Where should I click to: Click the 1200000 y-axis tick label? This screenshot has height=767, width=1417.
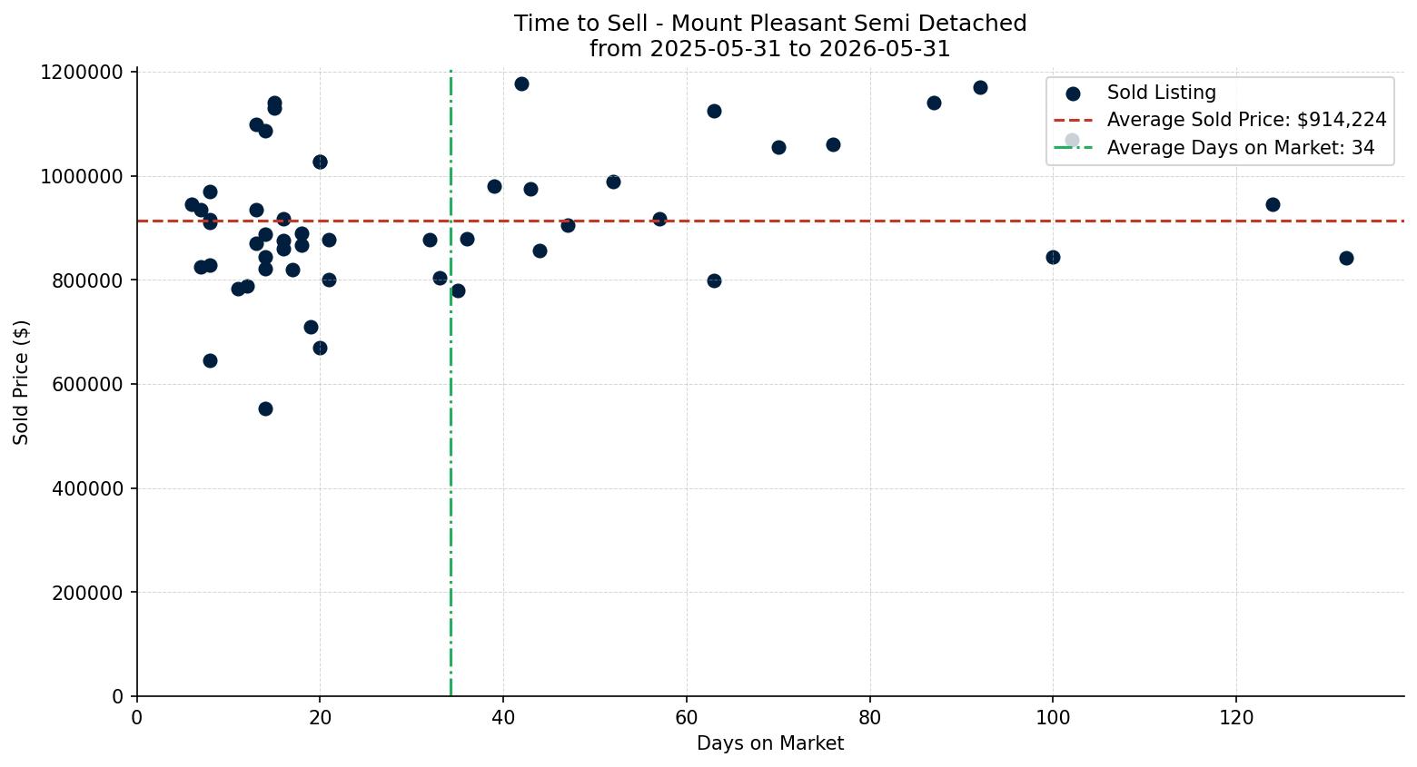click(x=82, y=72)
